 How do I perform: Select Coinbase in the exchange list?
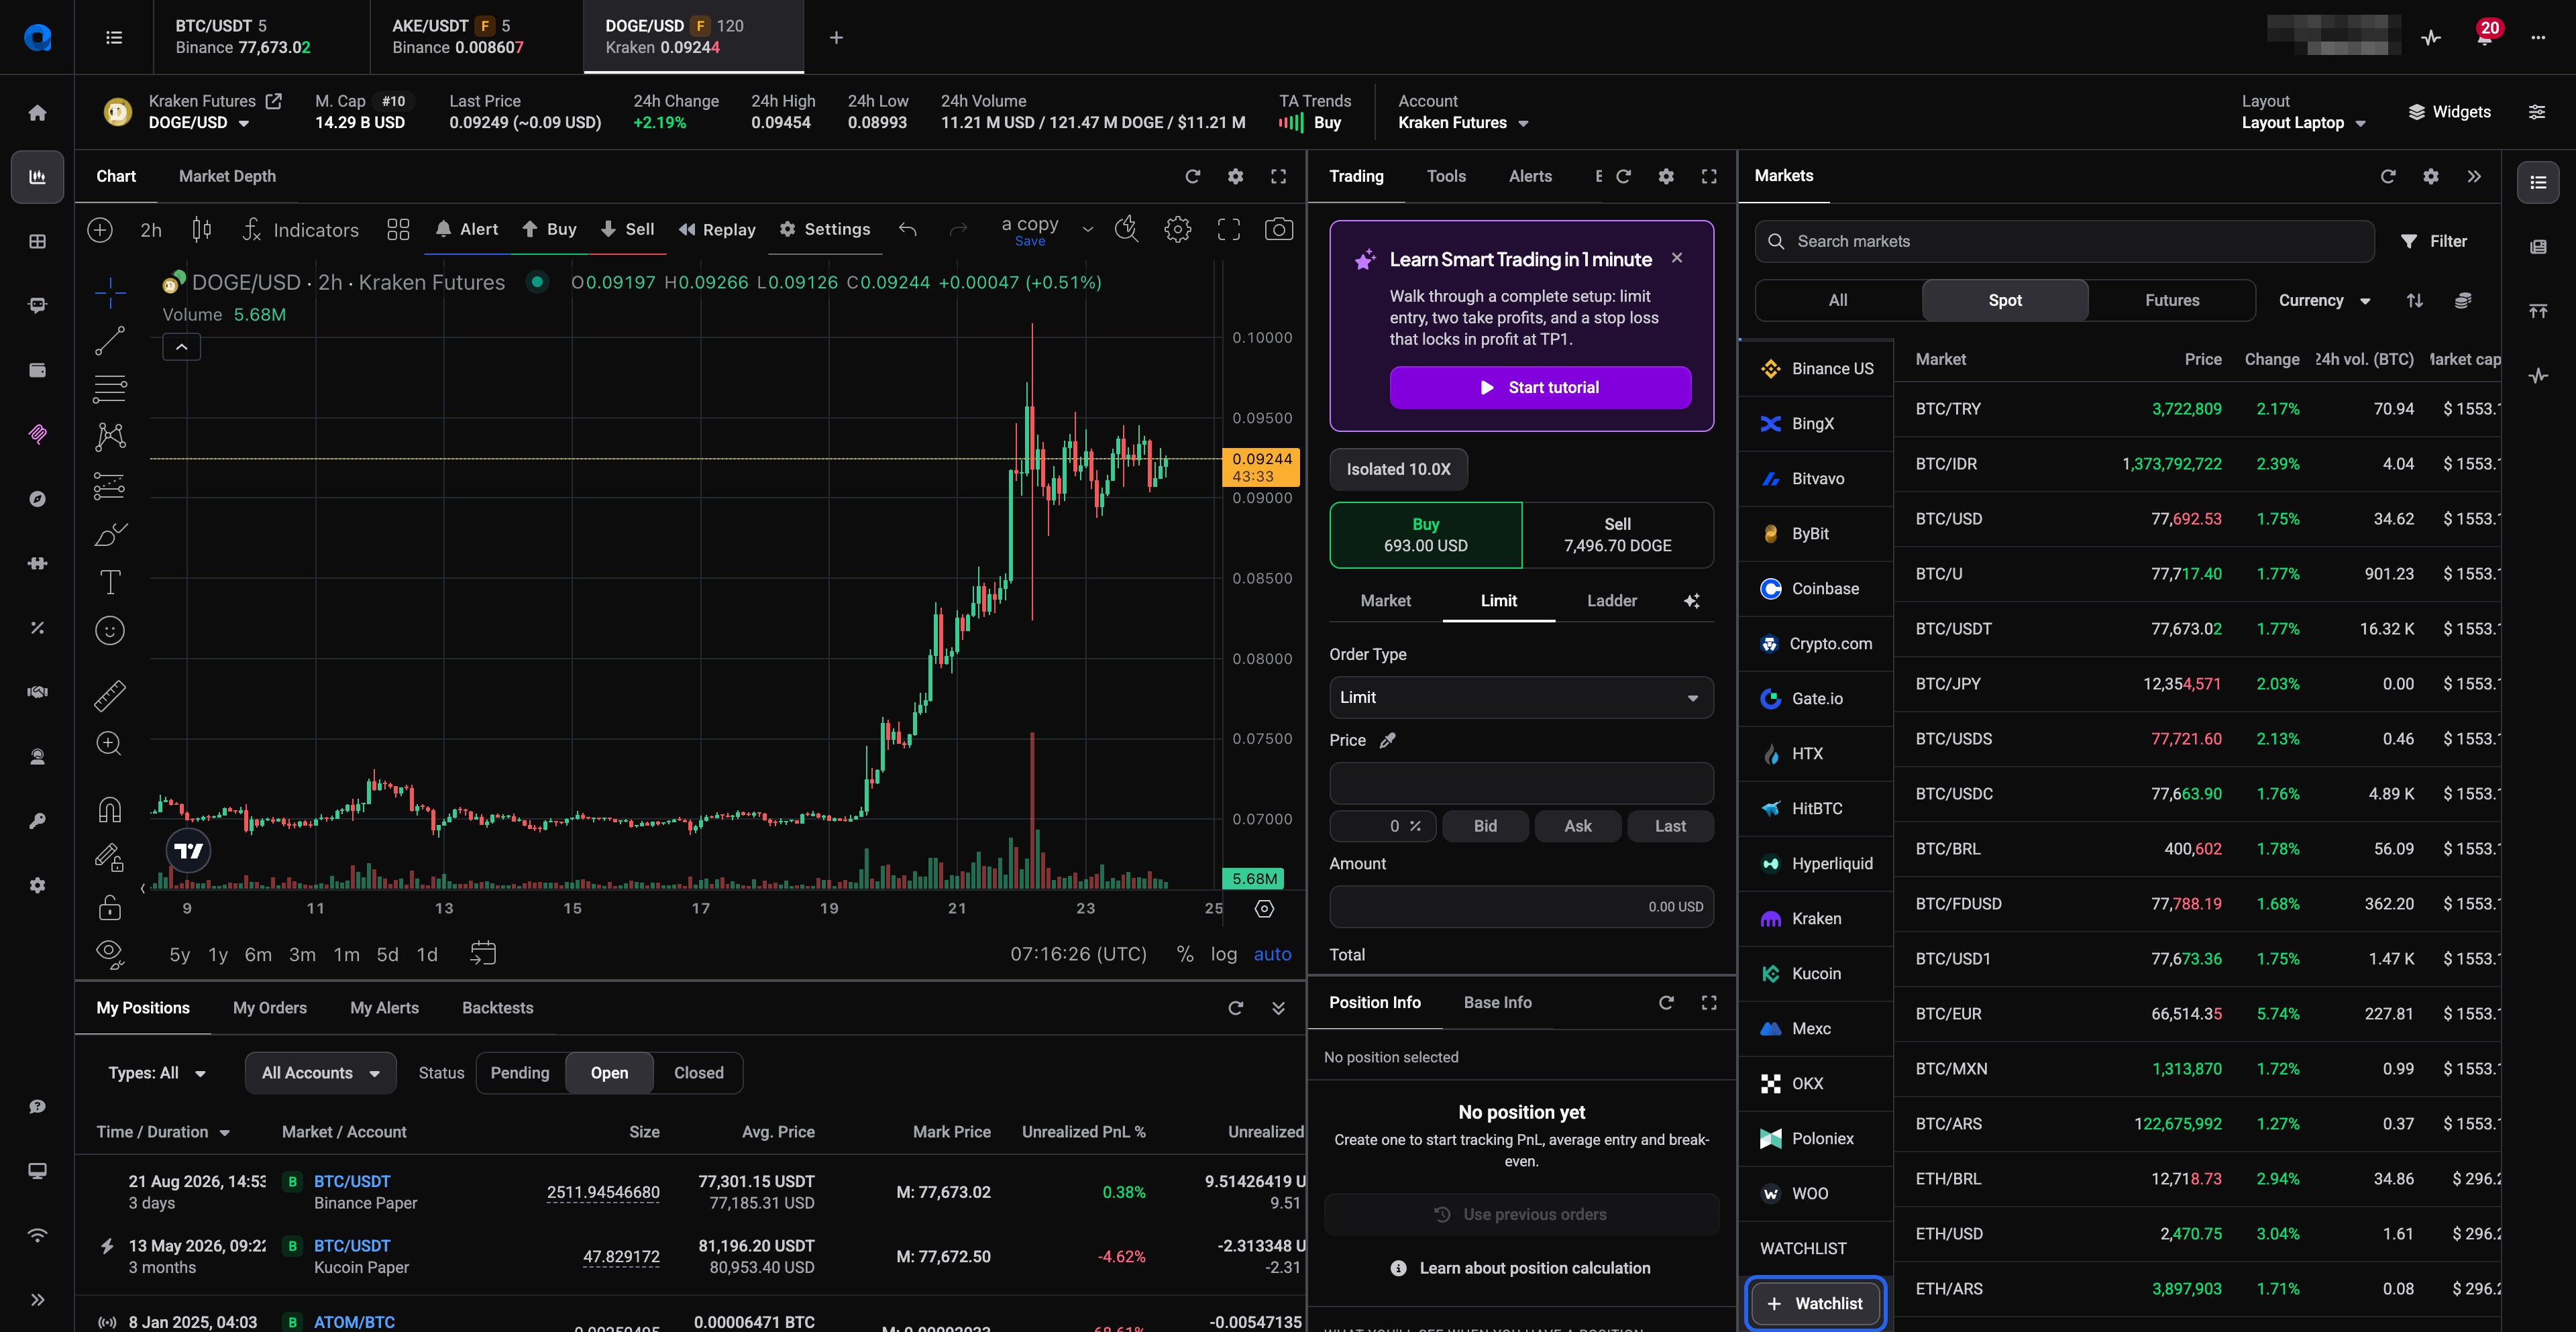click(x=1816, y=589)
